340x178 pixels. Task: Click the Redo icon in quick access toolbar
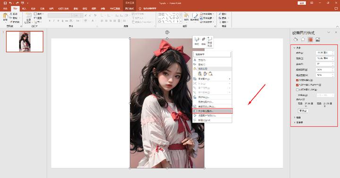click(17, 3)
